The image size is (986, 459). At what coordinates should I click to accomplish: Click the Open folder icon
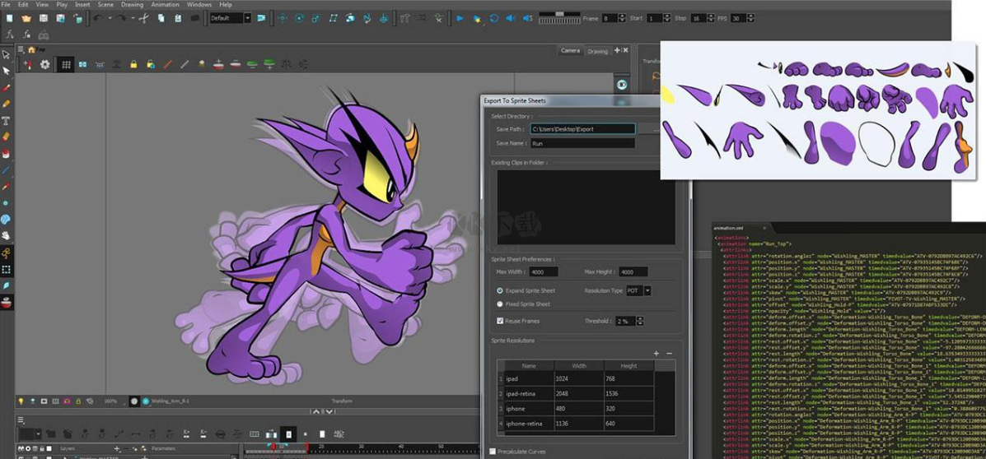(x=26, y=18)
